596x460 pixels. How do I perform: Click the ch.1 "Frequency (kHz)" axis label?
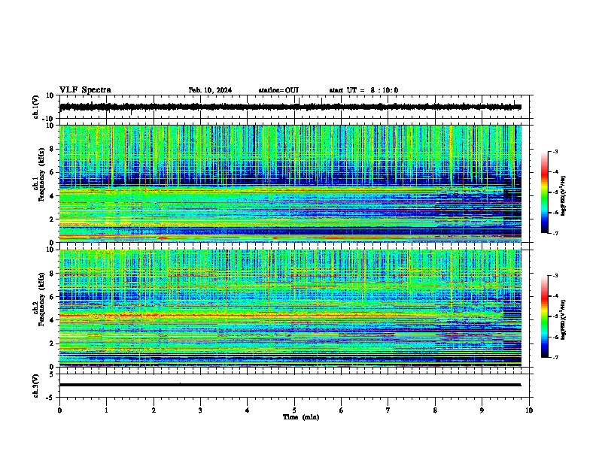click(x=41, y=174)
